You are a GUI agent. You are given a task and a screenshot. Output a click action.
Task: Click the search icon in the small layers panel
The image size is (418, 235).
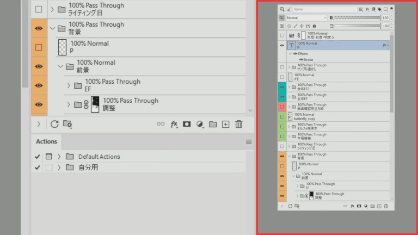coord(282,9)
